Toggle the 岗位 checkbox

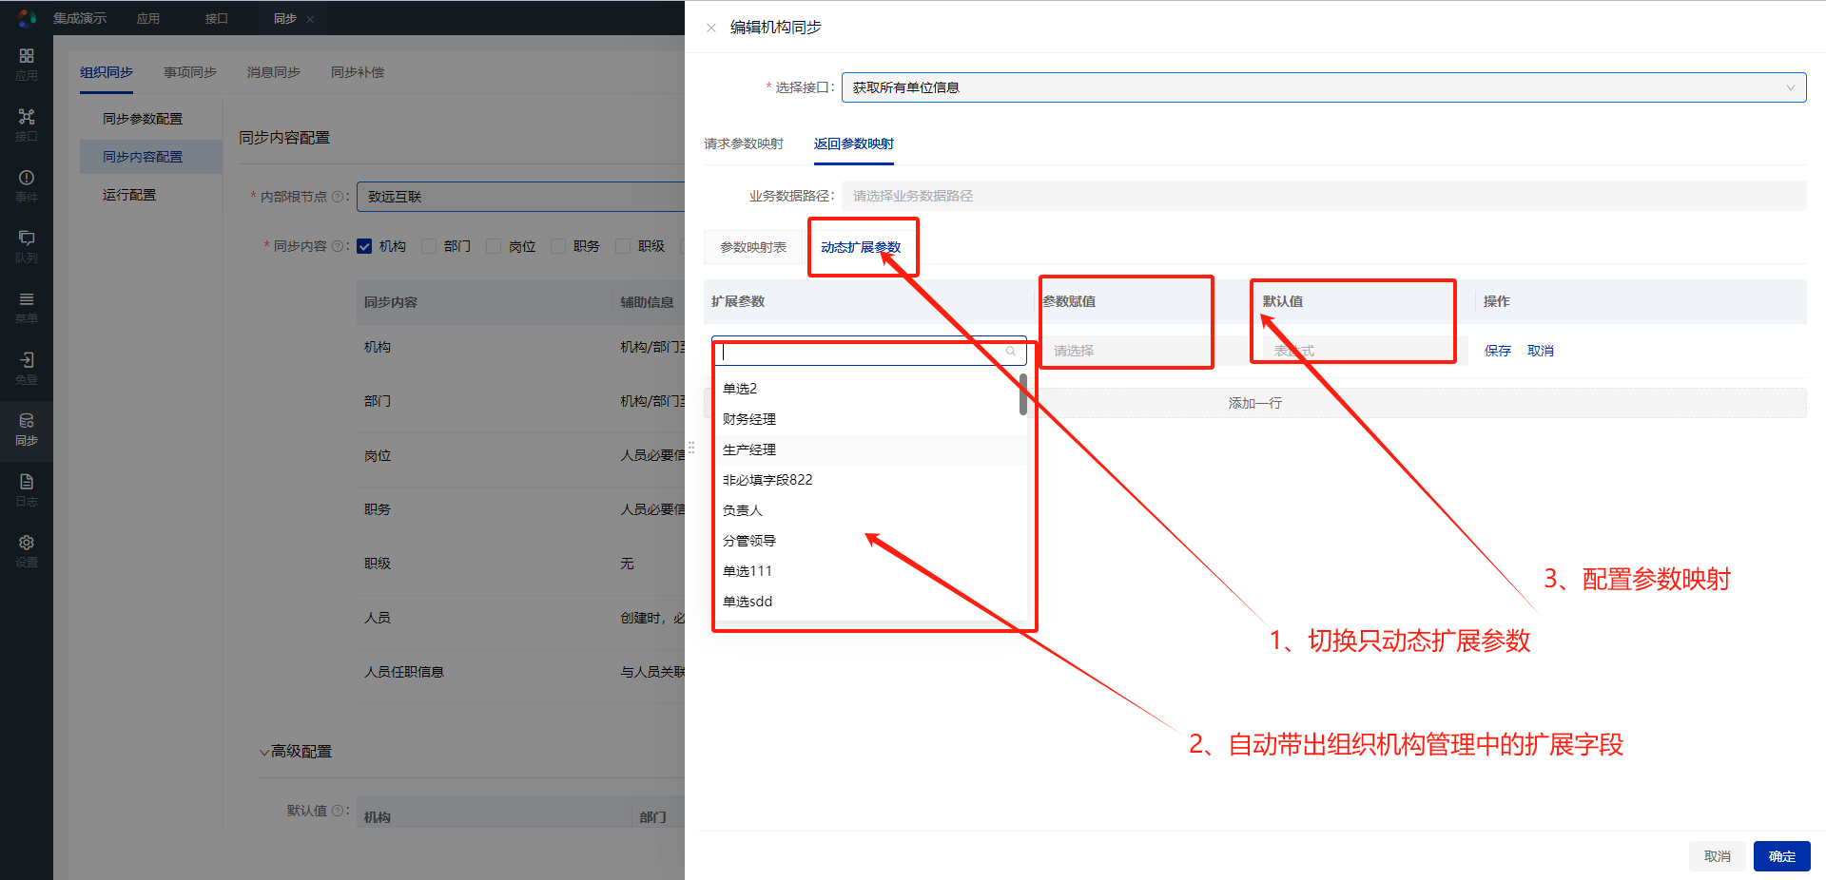pyautogui.click(x=494, y=246)
